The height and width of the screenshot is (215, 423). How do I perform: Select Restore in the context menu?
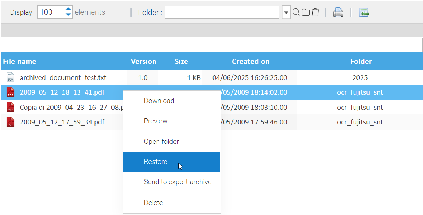click(x=171, y=162)
